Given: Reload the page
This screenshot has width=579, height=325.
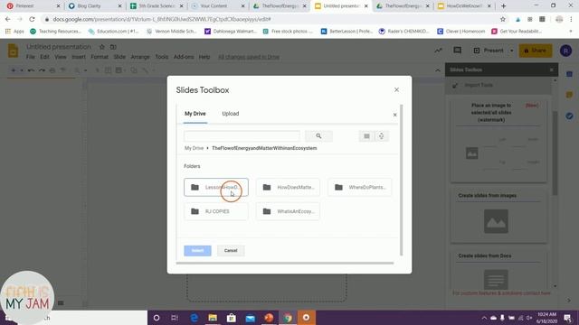Looking at the screenshot, I should tap(33, 19).
